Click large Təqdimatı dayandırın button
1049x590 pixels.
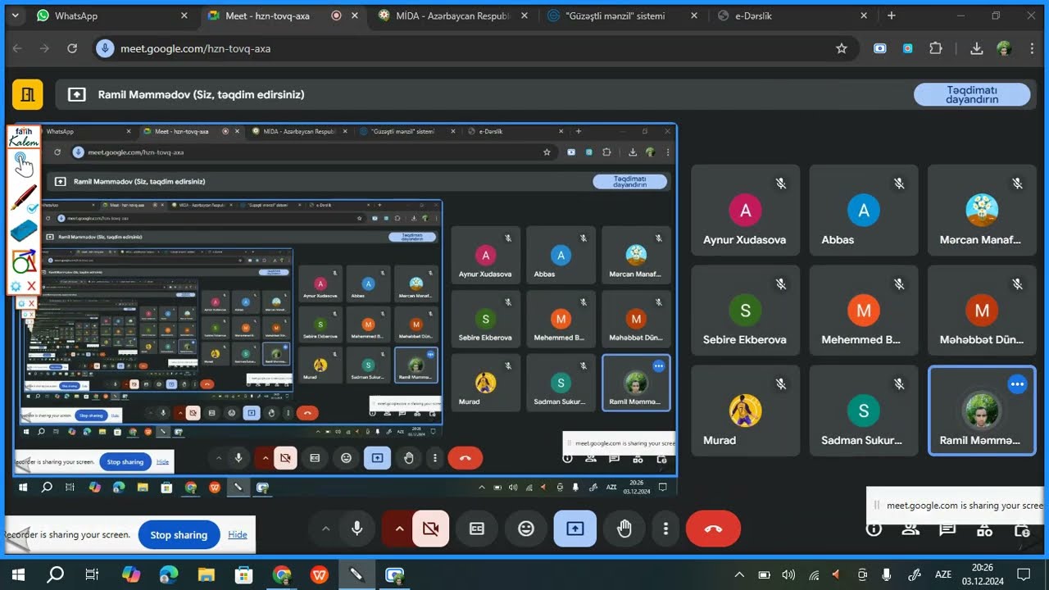[x=972, y=94]
